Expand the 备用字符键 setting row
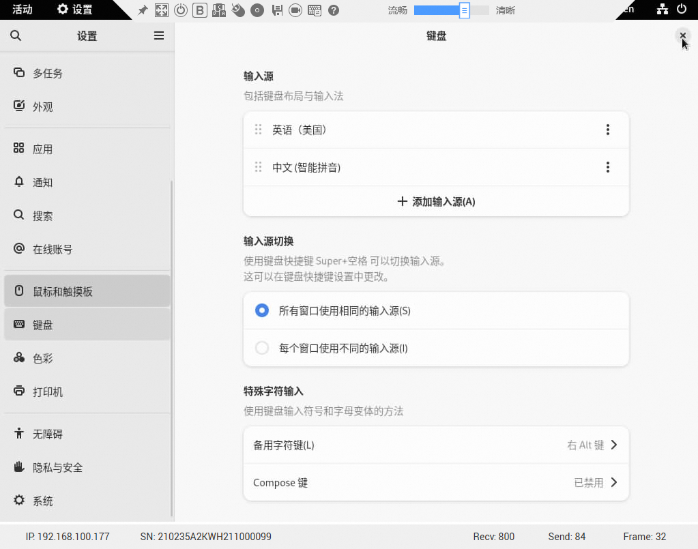 pos(436,445)
